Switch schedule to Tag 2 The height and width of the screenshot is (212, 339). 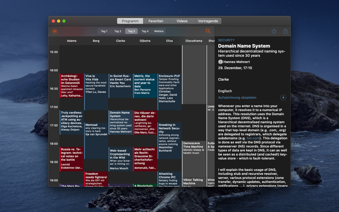(x=118, y=31)
